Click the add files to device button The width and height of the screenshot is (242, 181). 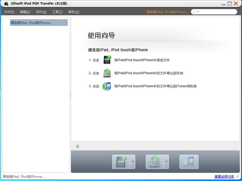[x=121, y=161]
